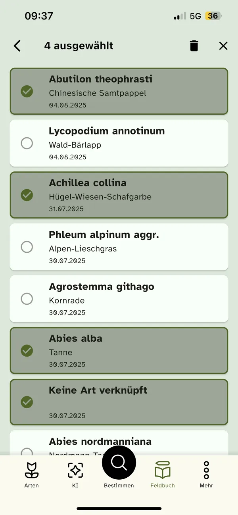The width and height of the screenshot is (238, 515).
Task: Tap the Abies nordmanniana entry title
Action: (x=100, y=442)
